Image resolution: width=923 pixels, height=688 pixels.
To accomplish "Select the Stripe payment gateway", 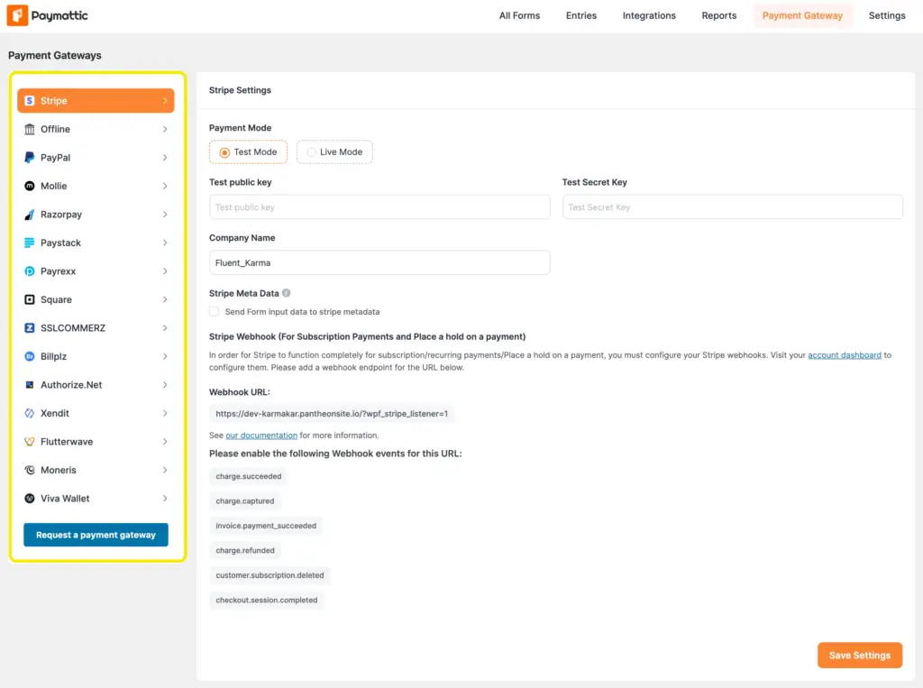I will [x=95, y=100].
